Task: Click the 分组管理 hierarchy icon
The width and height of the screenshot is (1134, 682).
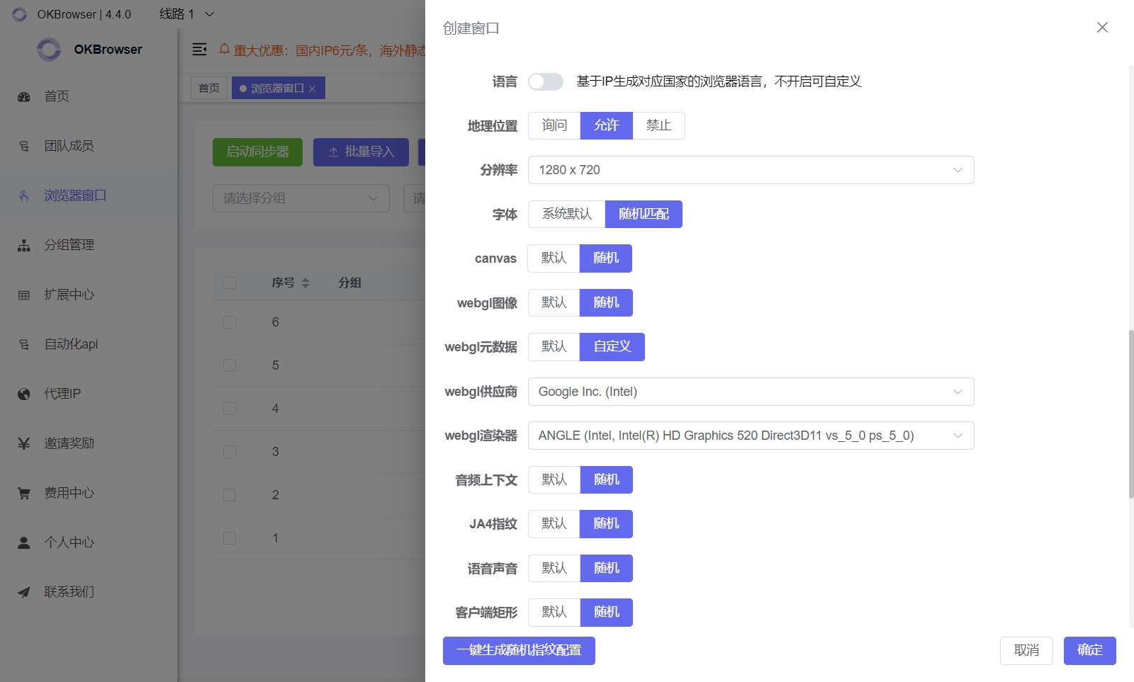Action: tap(24, 246)
